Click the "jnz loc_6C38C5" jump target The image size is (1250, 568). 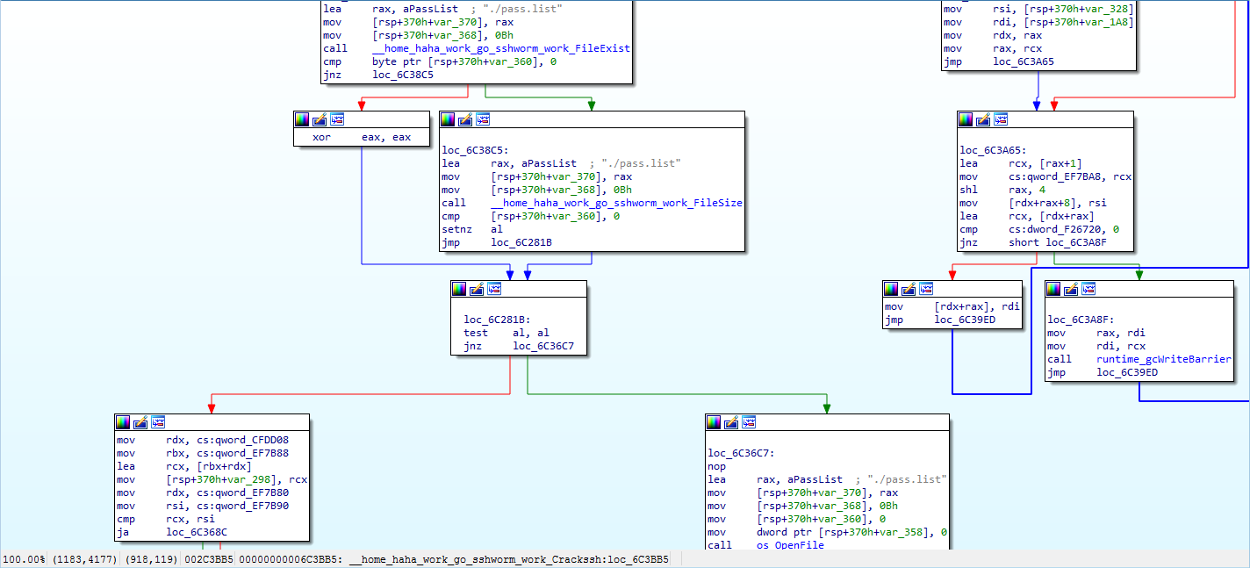[x=403, y=75]
